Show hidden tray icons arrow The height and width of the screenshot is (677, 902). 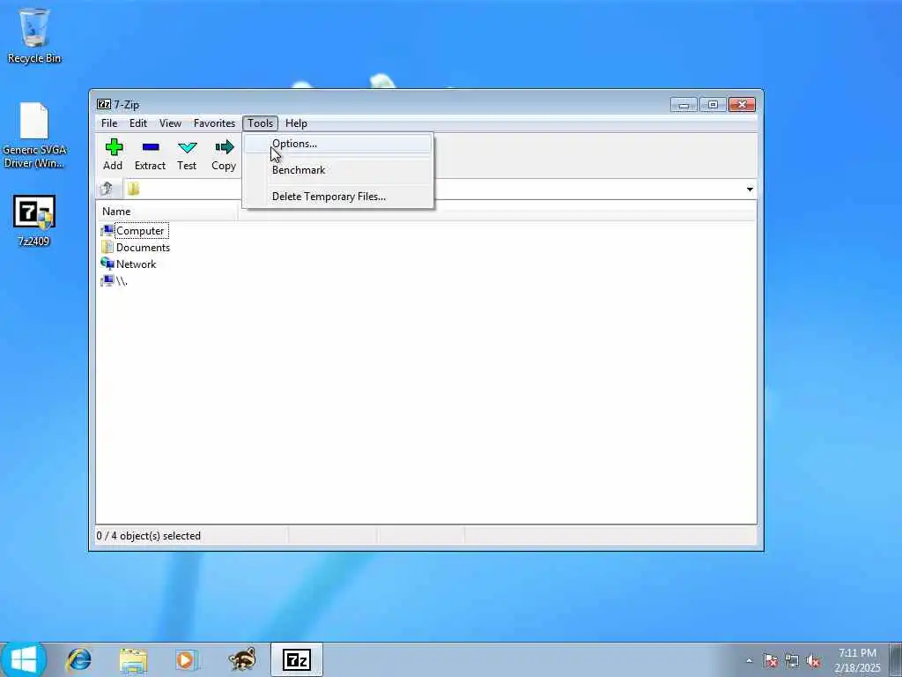(x=749, y=660)
